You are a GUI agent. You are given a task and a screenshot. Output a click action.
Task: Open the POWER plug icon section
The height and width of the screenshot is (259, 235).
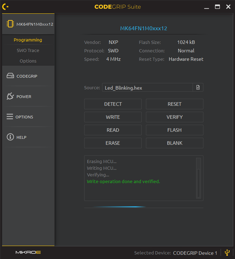(10, 96)
